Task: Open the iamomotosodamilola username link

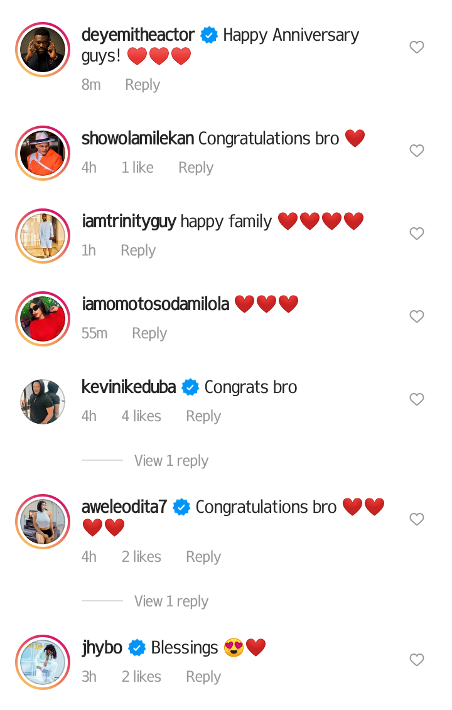Action: pyautogui.click(x=155, y=304)
